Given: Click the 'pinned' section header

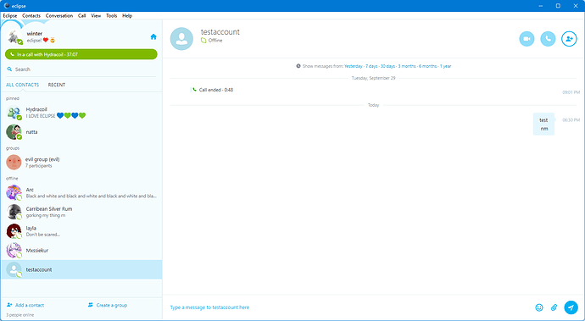Looking at the screenshot, I should point(13,98).
